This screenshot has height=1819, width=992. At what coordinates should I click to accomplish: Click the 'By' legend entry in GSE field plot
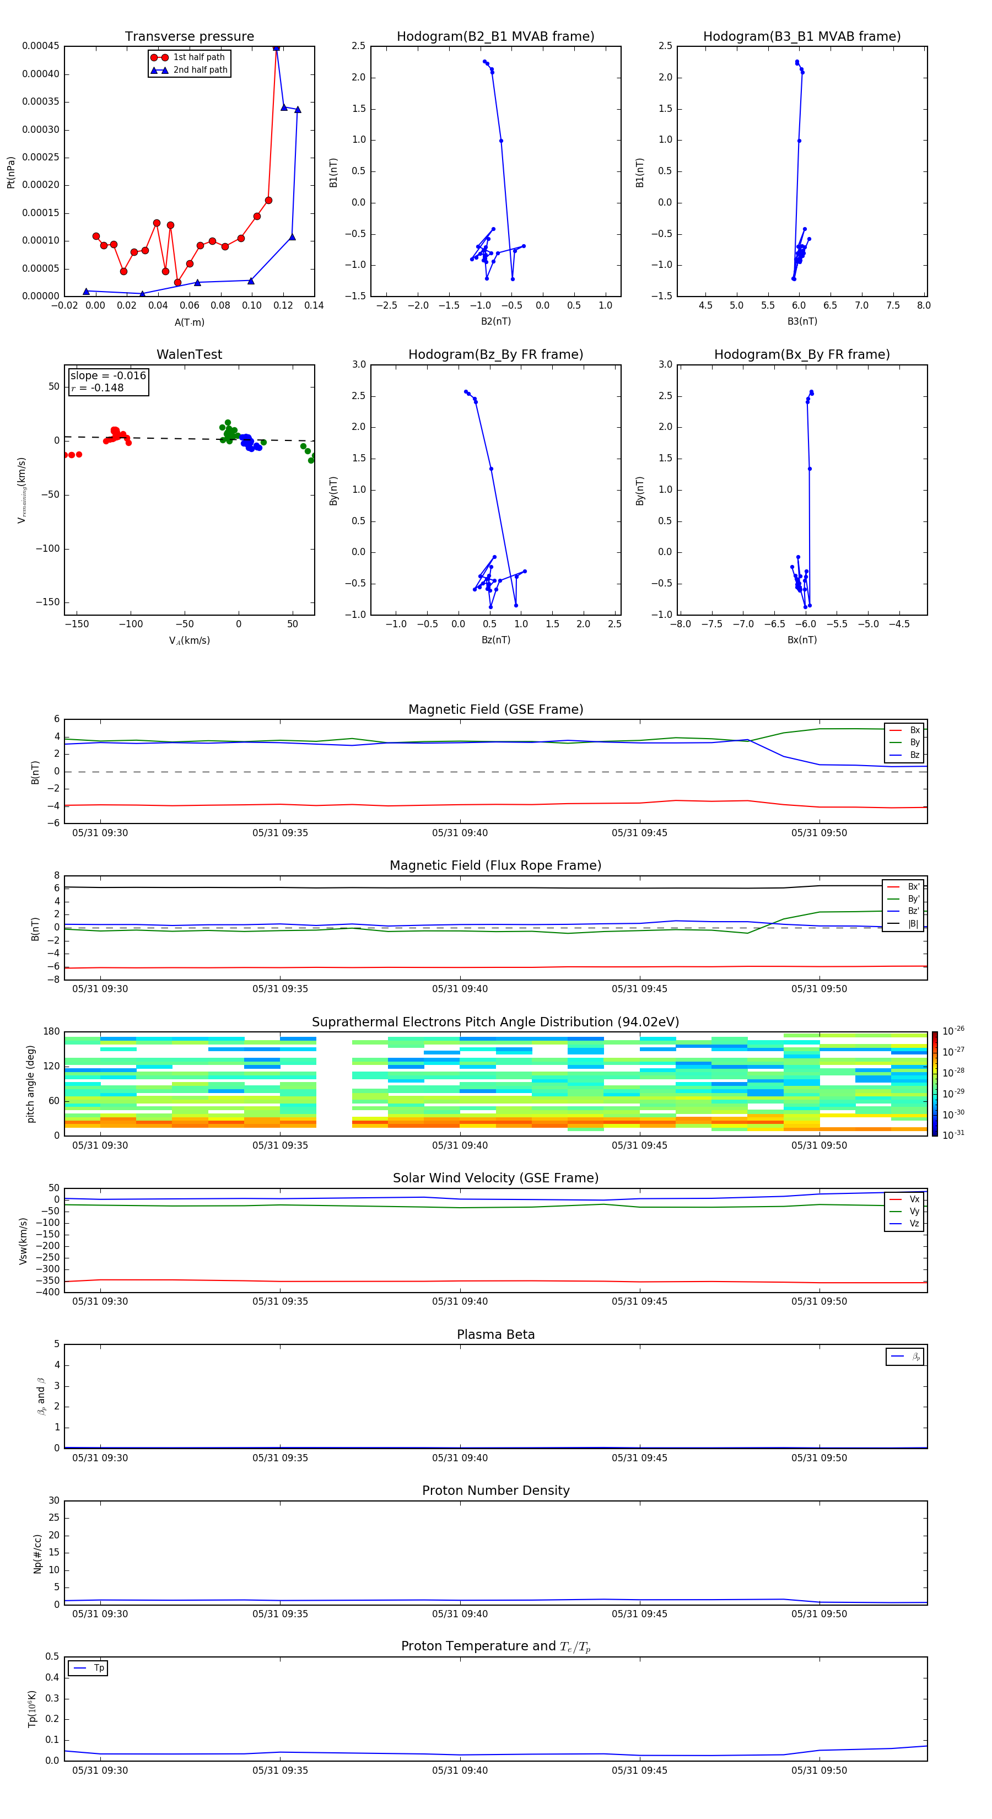tap(904, 742)
